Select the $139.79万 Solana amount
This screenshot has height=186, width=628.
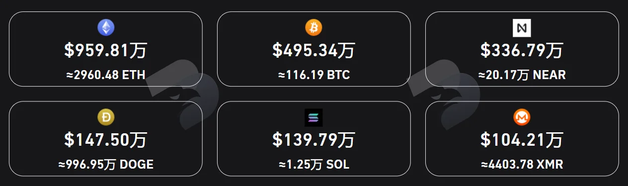[x=314, y=140]
